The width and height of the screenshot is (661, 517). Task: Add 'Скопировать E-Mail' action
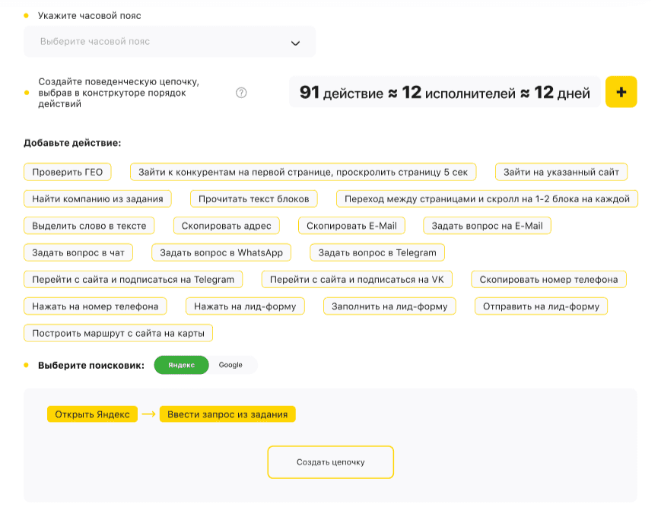351,226
